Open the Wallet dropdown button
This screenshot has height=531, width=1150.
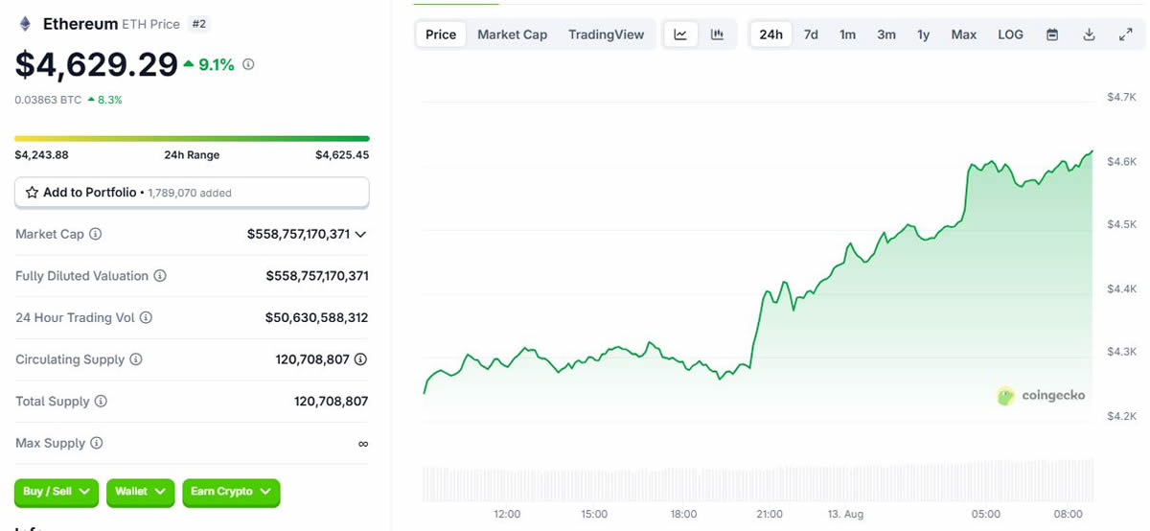[x=140, y=492]
